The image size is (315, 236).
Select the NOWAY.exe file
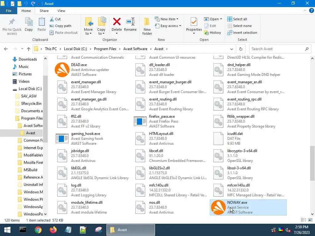tap(248, 207)
